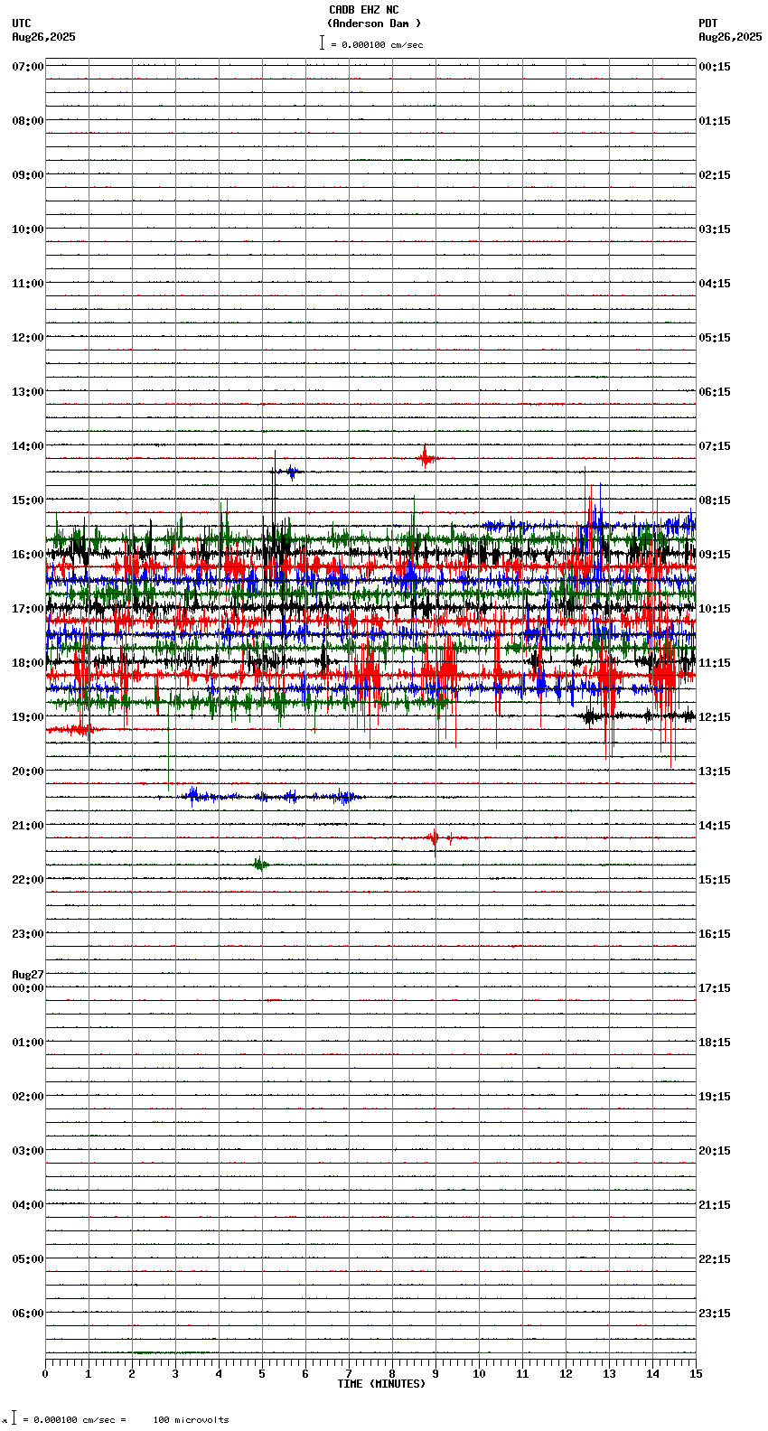Viewport: 768px width, 1431px height.
Task: Click the '00:15' PDT time label
Action: tap(715, 67)
